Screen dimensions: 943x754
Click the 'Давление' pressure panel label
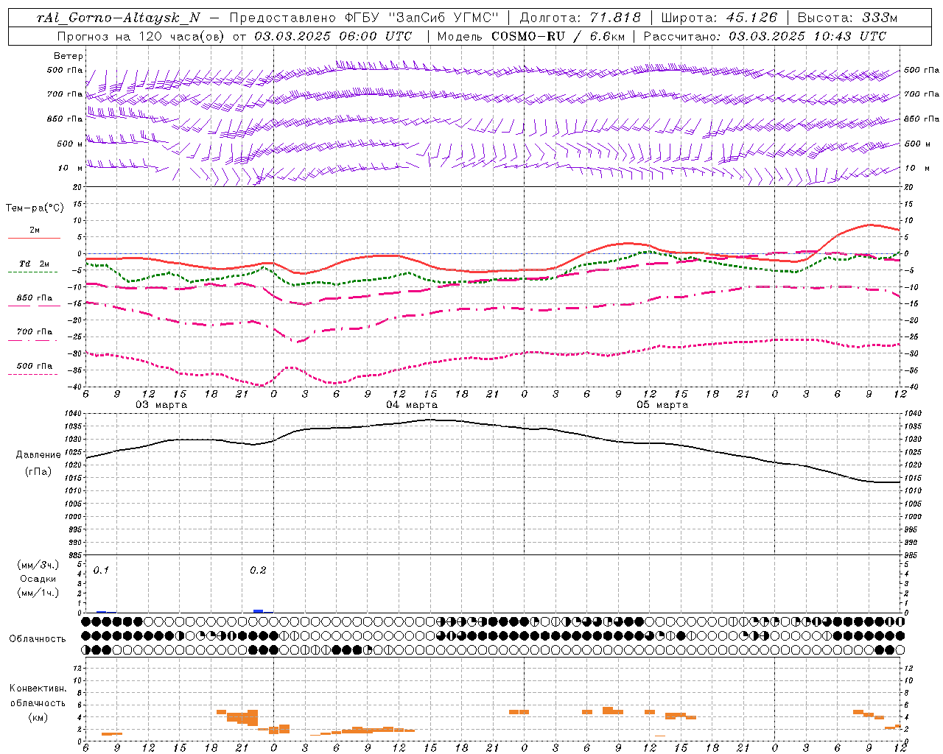(38, 455)
